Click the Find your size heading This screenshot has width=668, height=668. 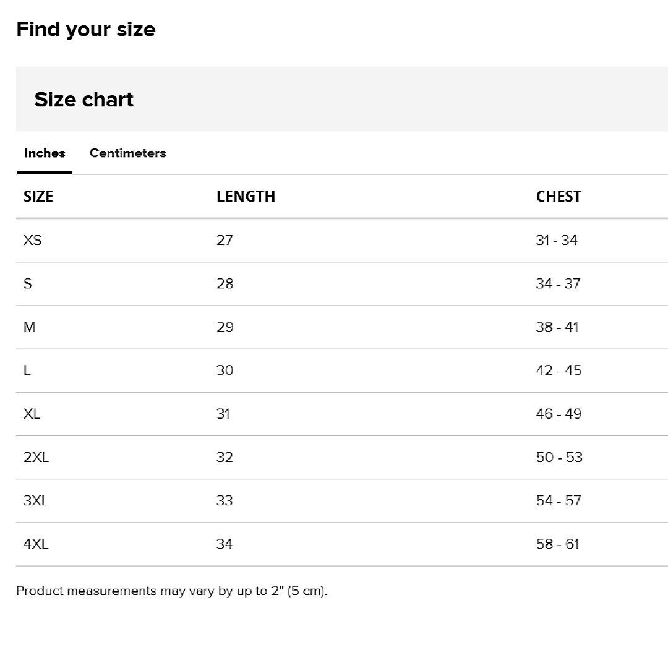[85, 30]
